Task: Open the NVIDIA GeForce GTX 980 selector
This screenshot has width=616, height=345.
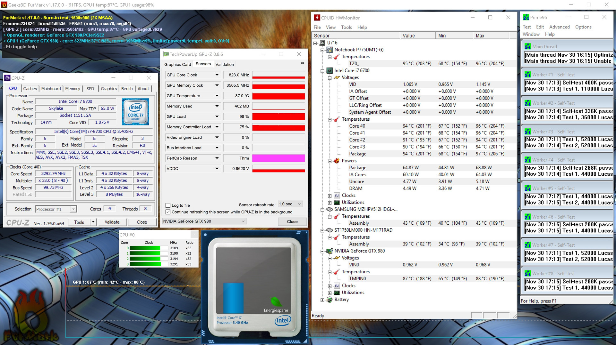Action: pos(204,221)
